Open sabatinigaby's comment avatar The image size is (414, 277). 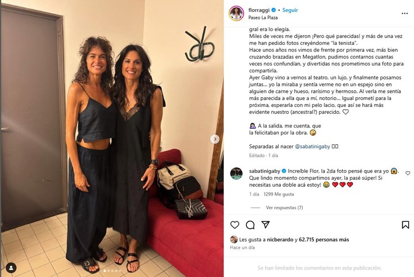click(236, 174)
